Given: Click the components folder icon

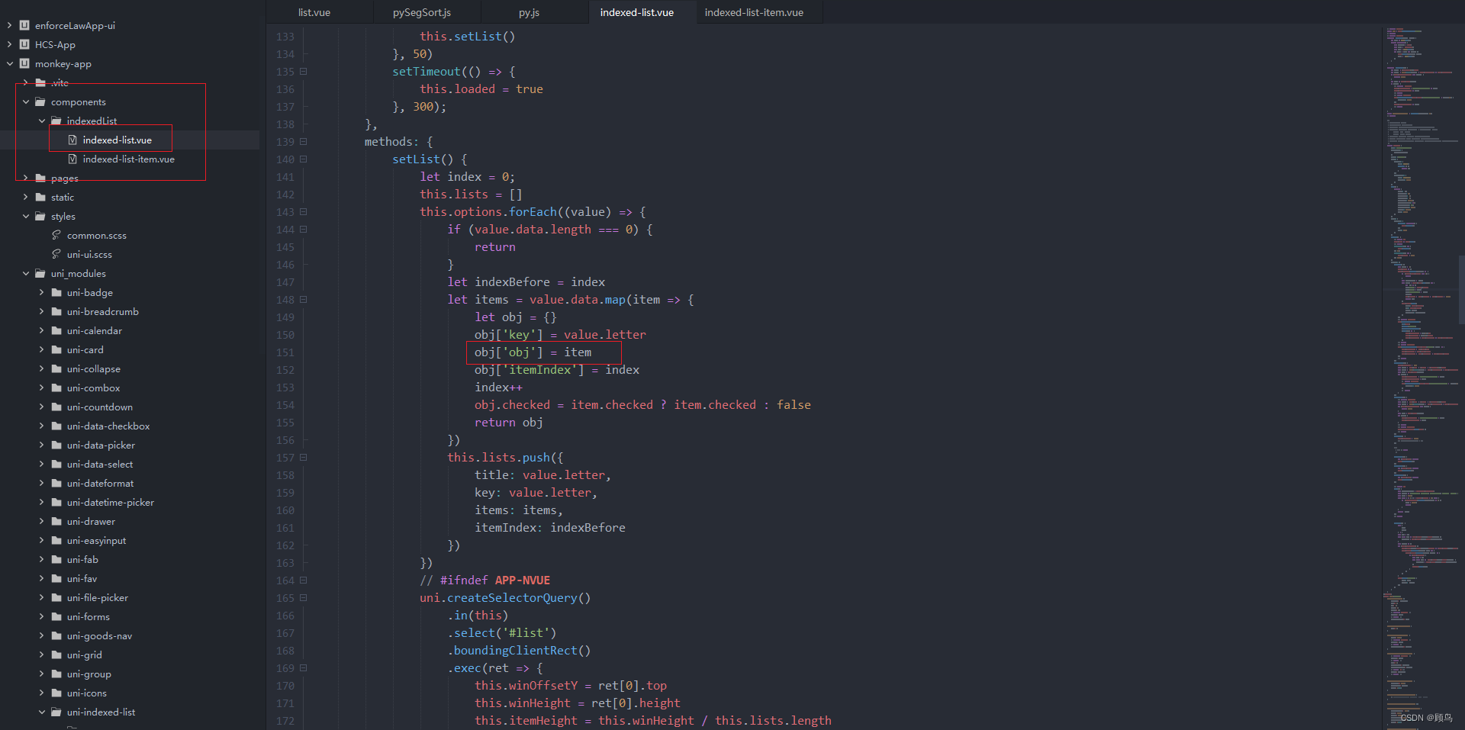Looking at the screenshot, I should coord(40,101).
